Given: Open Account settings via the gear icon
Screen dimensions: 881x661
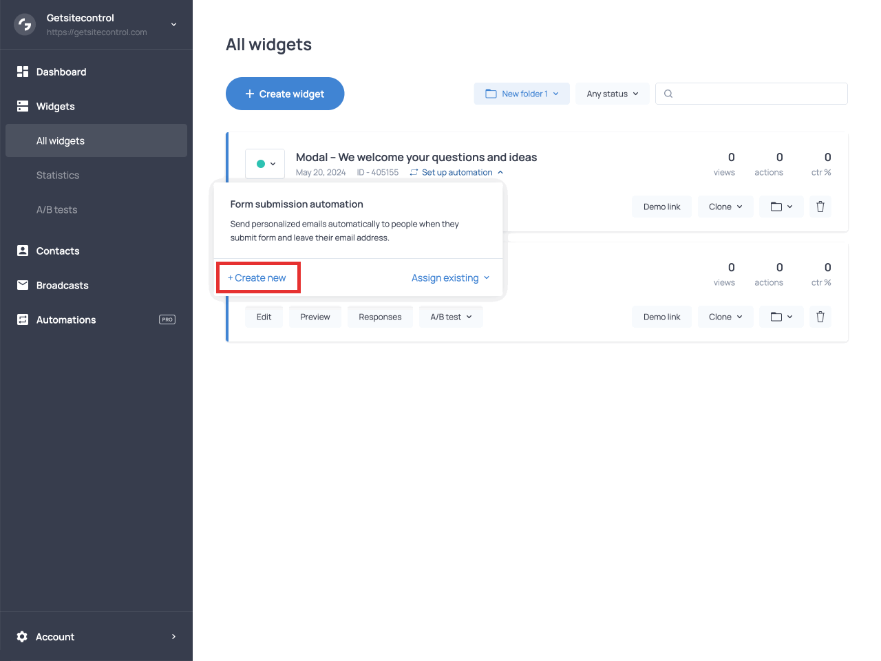Looking at the screenshot, I should pyautogui.click(x=21, y=636).
